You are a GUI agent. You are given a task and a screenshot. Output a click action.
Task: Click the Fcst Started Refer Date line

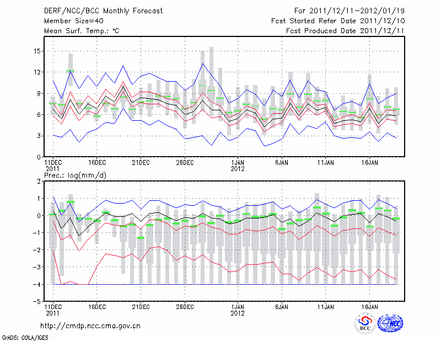pyautogui.click(x=338, y=20)
